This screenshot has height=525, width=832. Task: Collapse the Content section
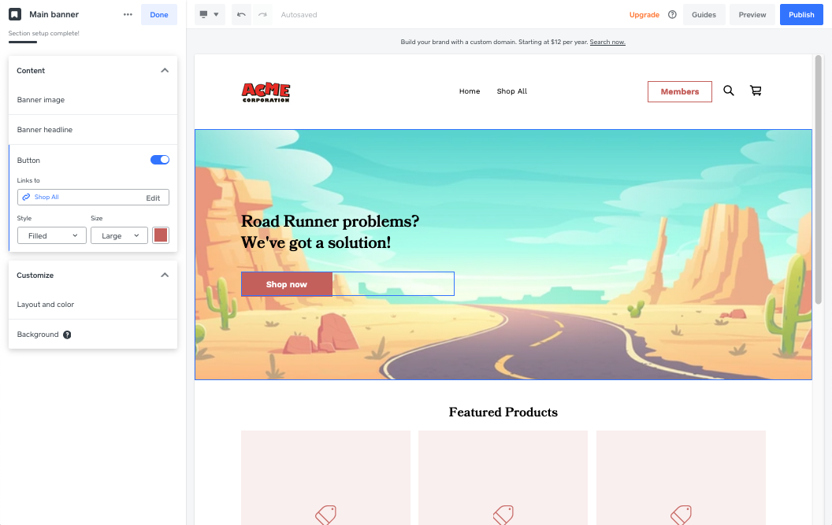[x=165, y=71]
